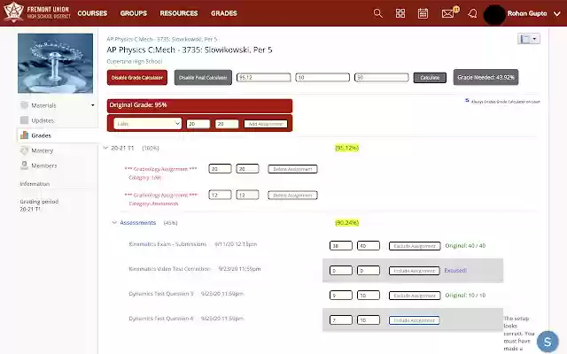Toggle Always Enable Grade Calculator on Load checkbox

pyautogui.click(x=467, y=100)
